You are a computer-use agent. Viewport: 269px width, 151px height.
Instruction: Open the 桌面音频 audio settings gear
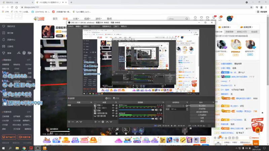[x=161, y=119]
